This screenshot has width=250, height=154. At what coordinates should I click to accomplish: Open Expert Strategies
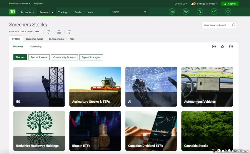91,57
